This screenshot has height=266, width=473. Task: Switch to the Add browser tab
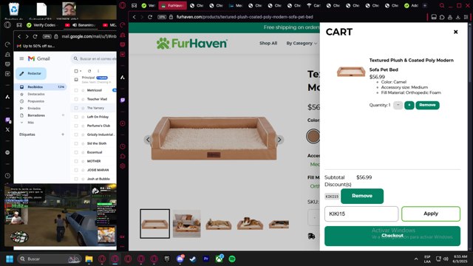pos(411,5)
